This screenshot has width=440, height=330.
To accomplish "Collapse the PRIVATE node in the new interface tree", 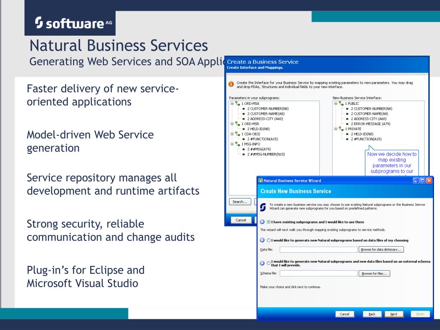I will [x=336, y=129].
